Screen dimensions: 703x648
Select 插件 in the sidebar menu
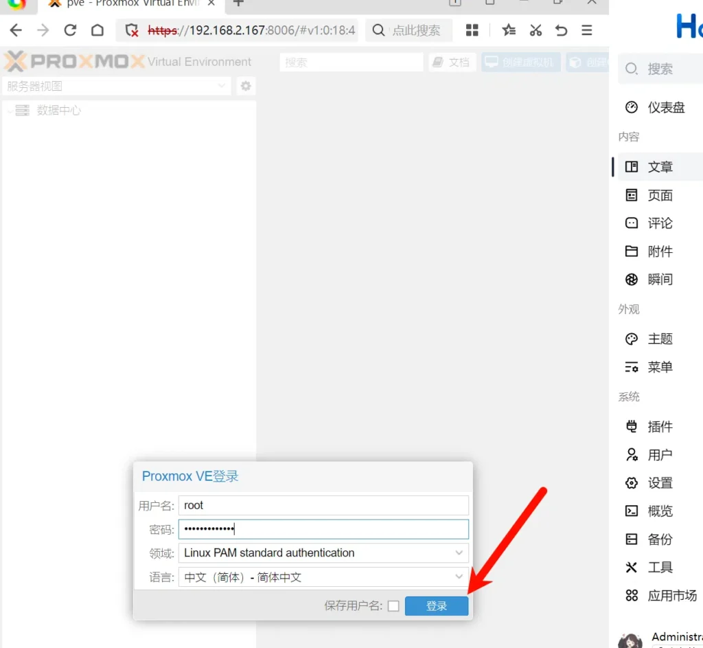click(660, 427)
